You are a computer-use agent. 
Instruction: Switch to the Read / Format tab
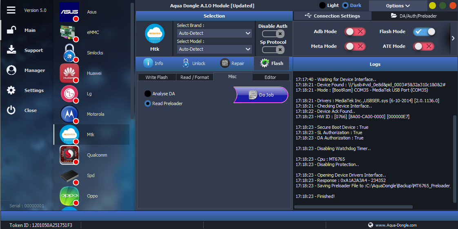(195, 77)
